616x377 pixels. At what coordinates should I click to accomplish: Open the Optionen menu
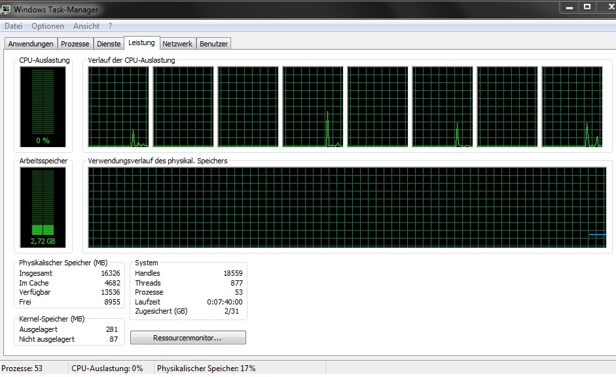point(48,26)
